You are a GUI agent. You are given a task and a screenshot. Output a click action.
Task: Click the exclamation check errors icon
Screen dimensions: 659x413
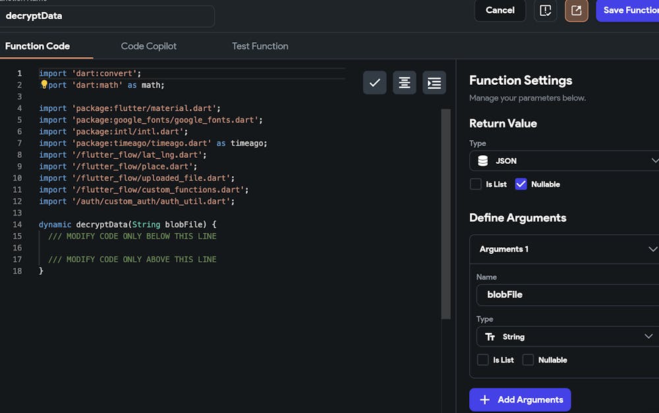point(545,11)
